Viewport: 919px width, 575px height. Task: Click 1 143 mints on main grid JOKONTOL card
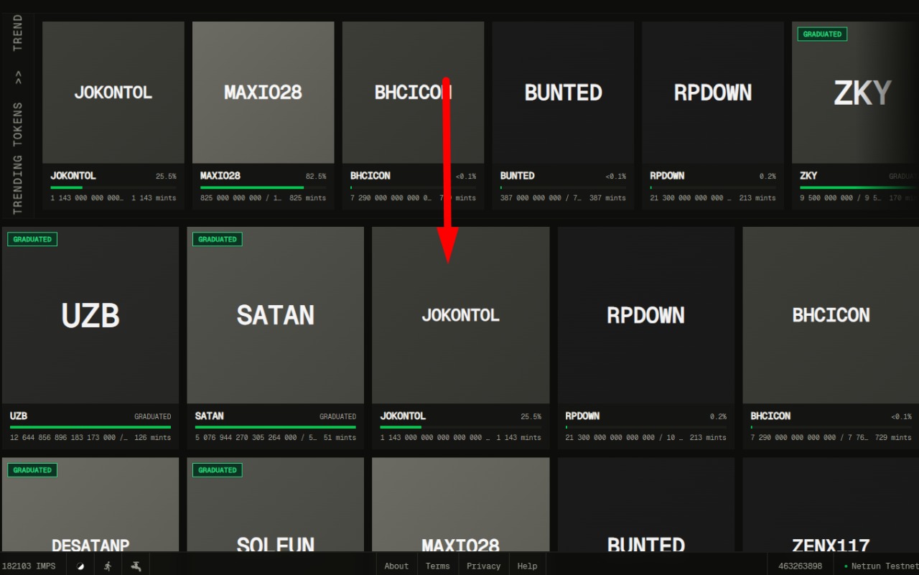click(x=519, y=438)
